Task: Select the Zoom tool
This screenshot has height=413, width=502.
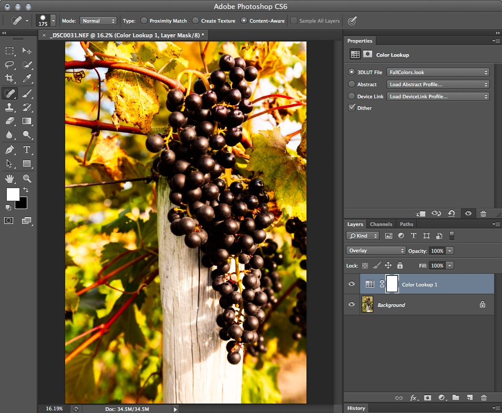Action: pyautogui.click(x=27, y=178)
